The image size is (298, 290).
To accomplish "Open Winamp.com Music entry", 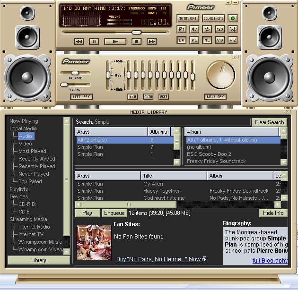I will click(x=40, y=242).
